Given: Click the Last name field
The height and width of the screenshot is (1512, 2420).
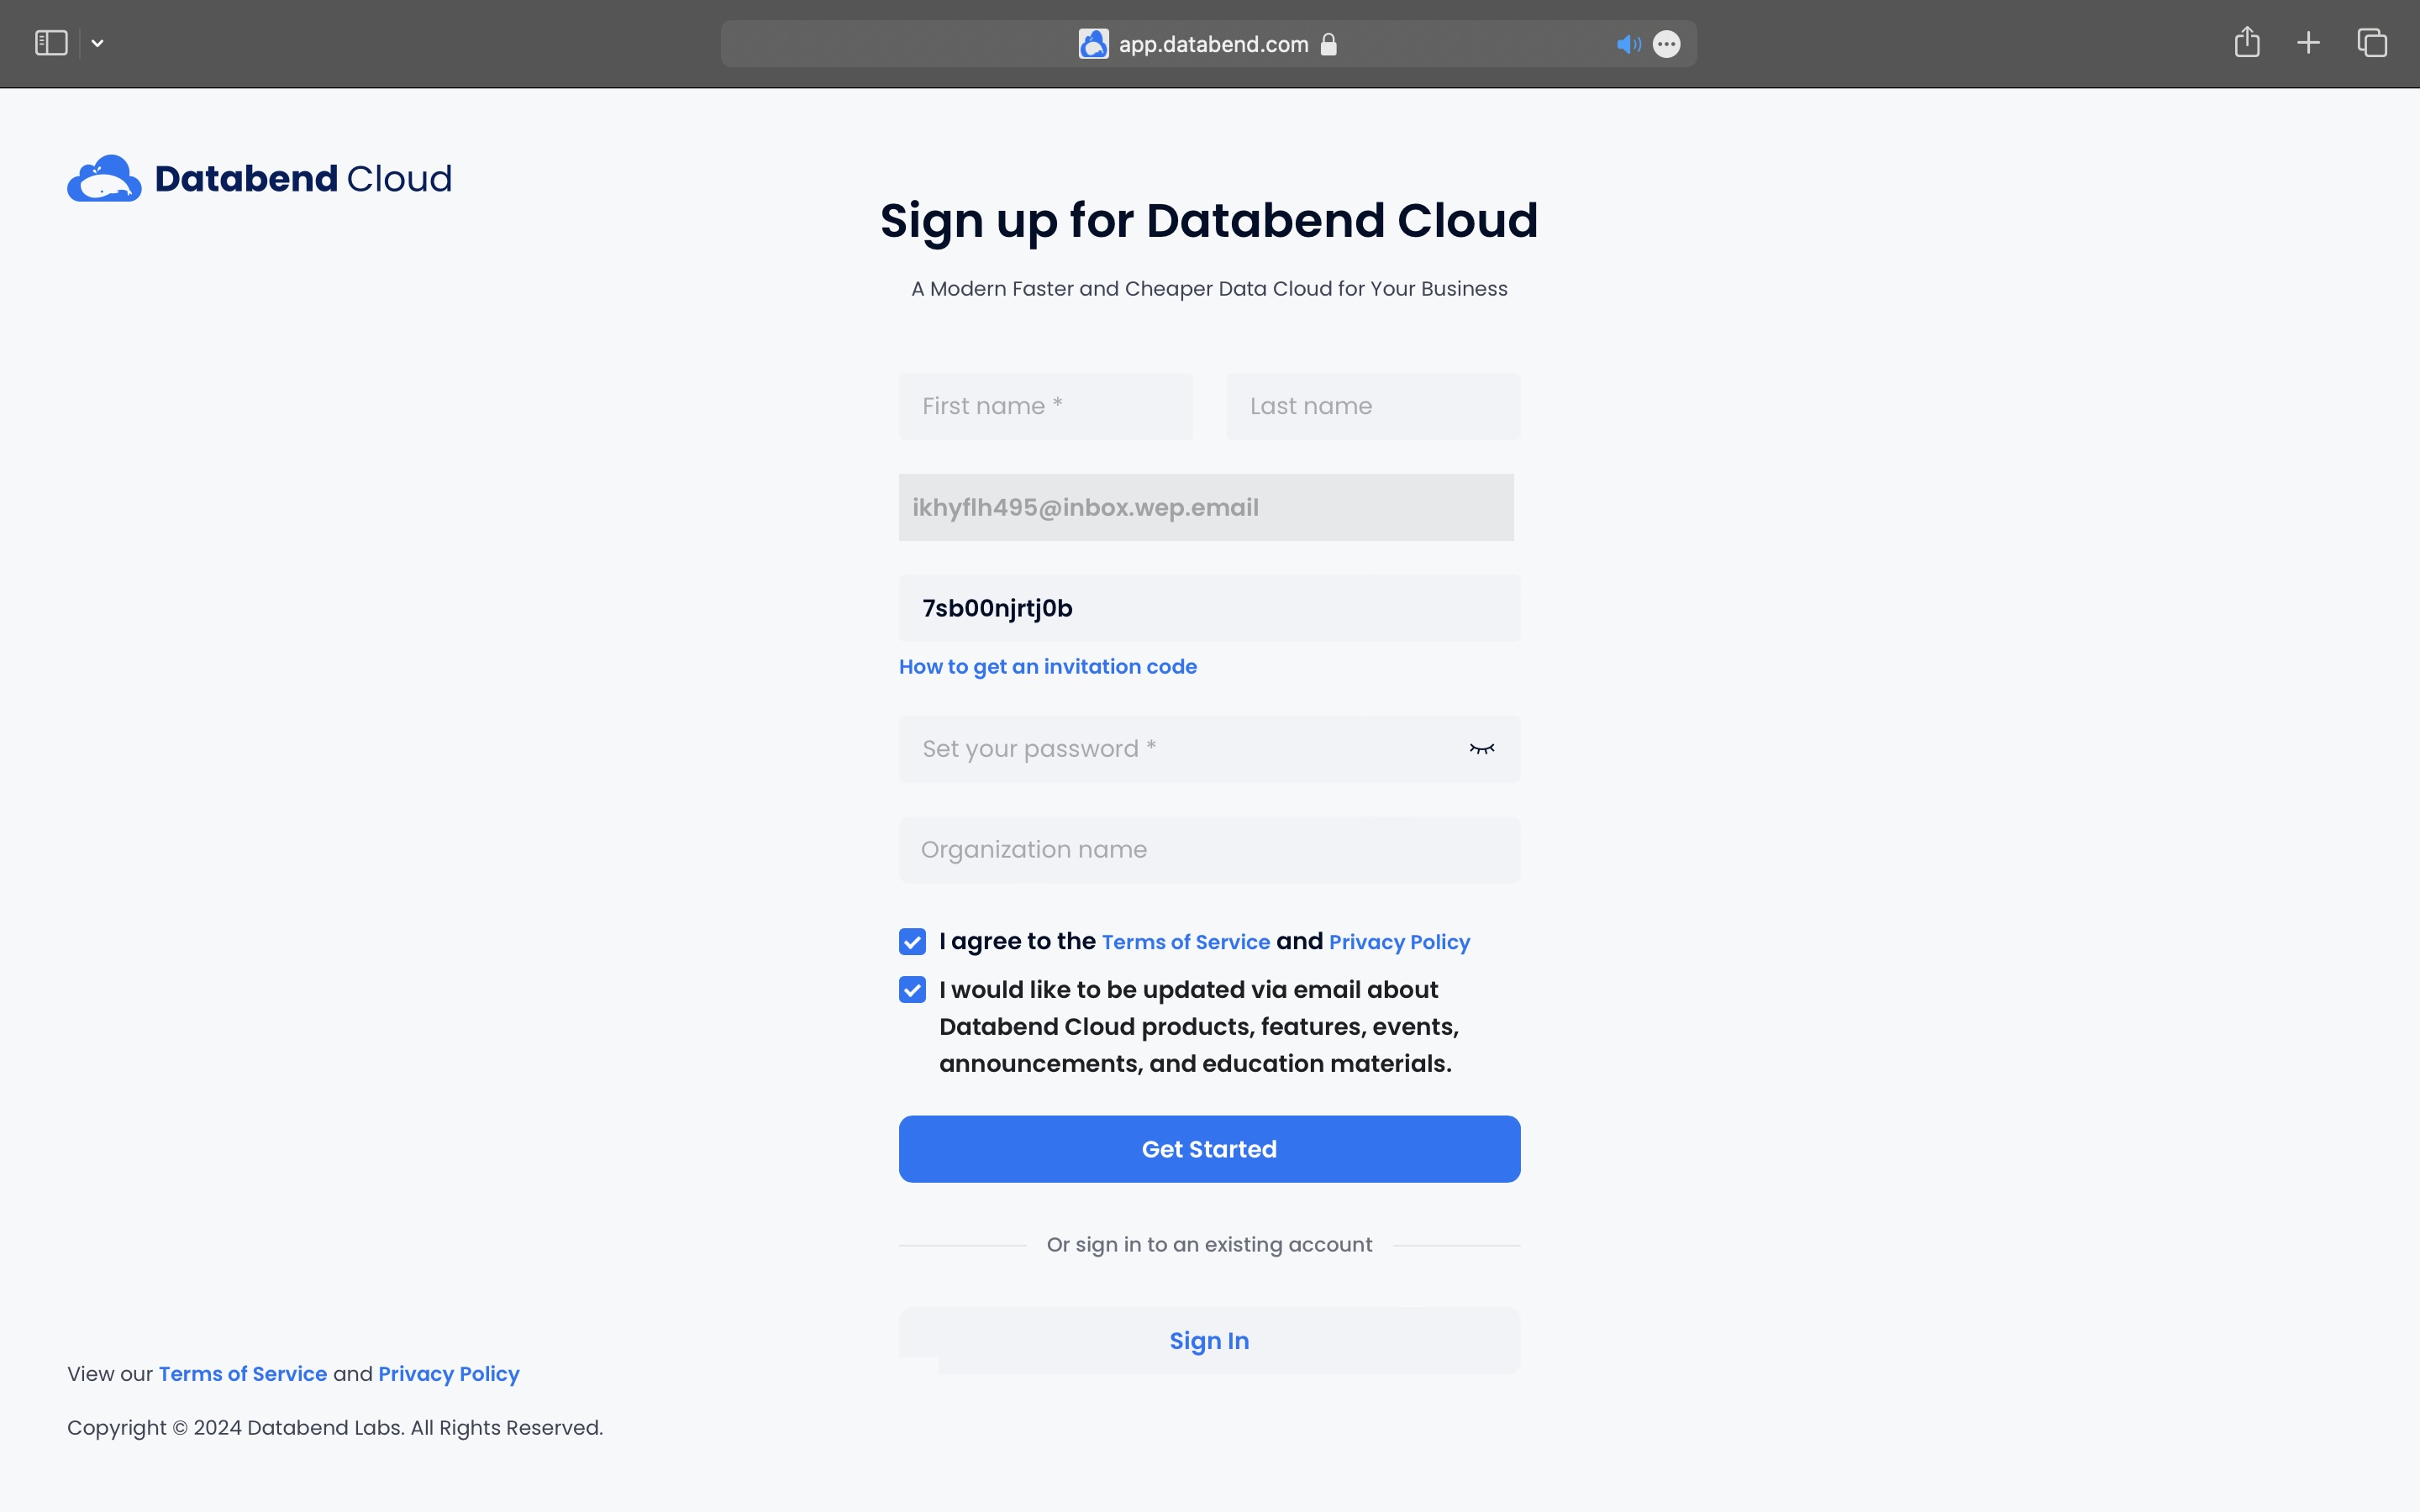Looking at the screenshot, I should pyautogui.click(x=1373, y=407).
